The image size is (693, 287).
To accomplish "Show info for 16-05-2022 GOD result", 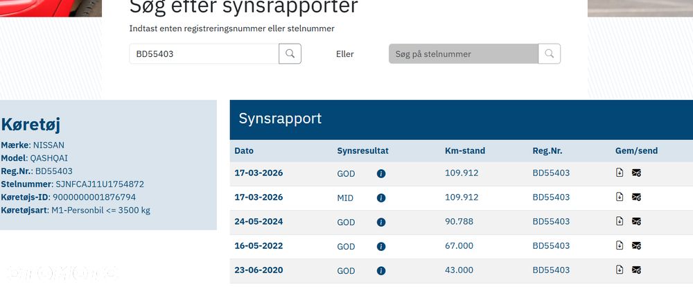I will [x=381, y=246].
